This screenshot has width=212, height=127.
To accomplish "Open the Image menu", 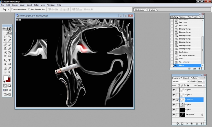I will coord(15,5).
